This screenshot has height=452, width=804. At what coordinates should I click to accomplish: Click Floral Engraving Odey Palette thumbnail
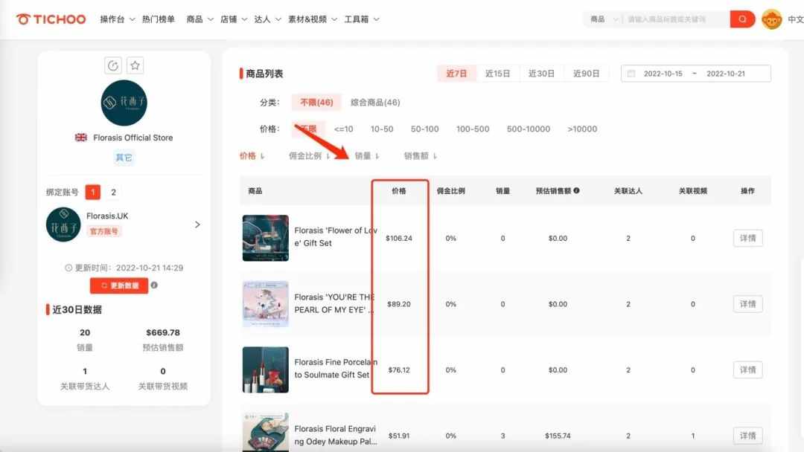pos(266,432)
